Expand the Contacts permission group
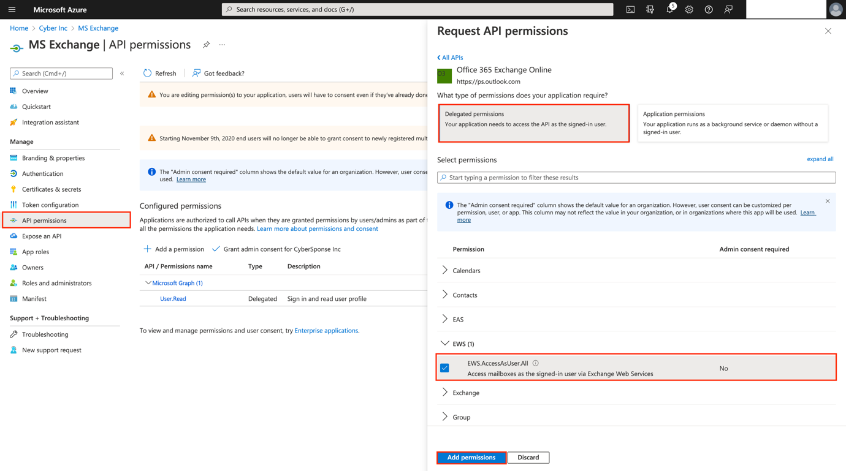The height and width of the screenshot is (471, 846). point(445,295)
